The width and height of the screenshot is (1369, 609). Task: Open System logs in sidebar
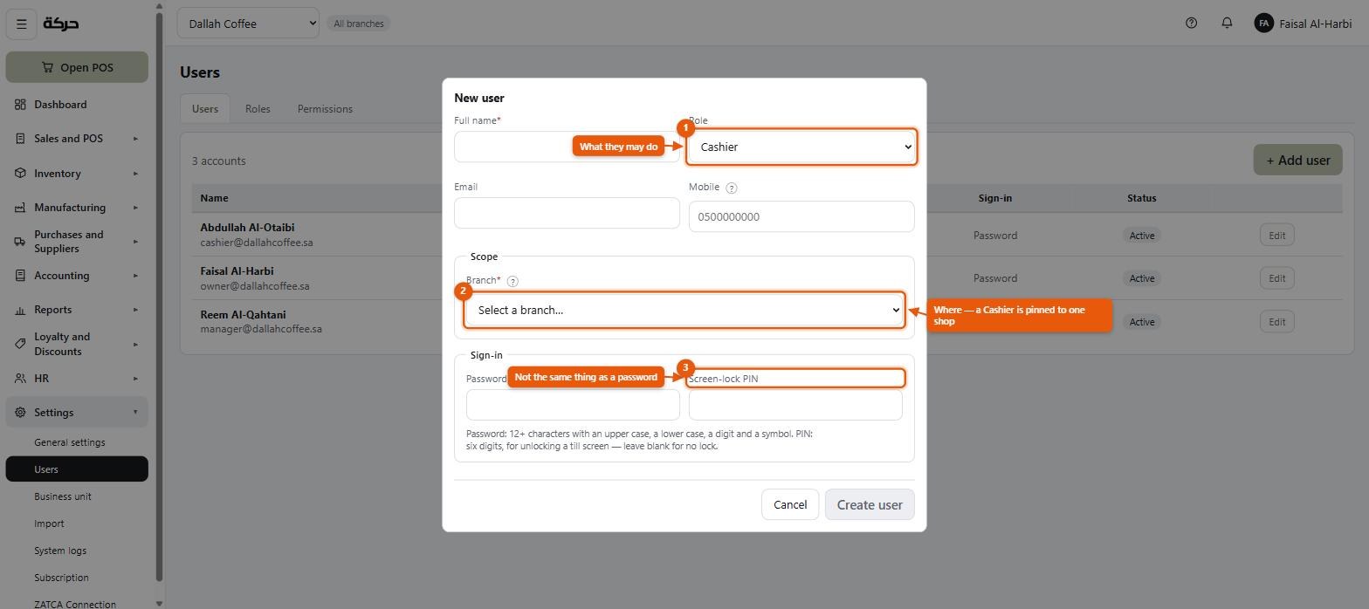(60, 551)
